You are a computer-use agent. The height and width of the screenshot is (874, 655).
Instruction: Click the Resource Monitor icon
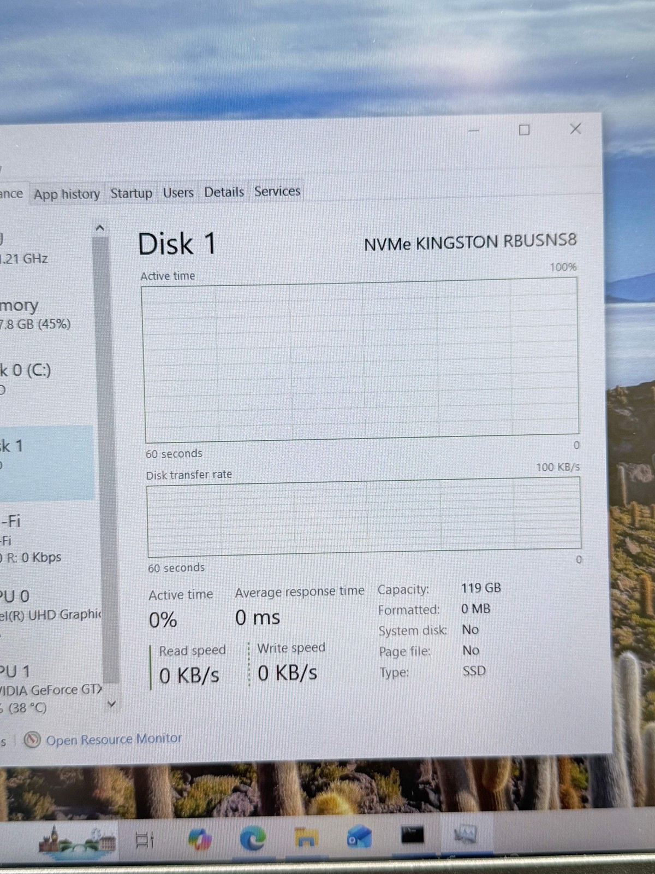pos(32,740)
